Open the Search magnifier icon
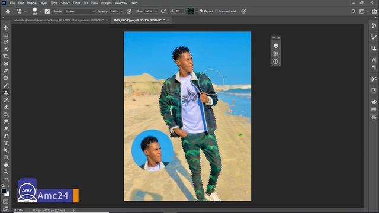 354,11
